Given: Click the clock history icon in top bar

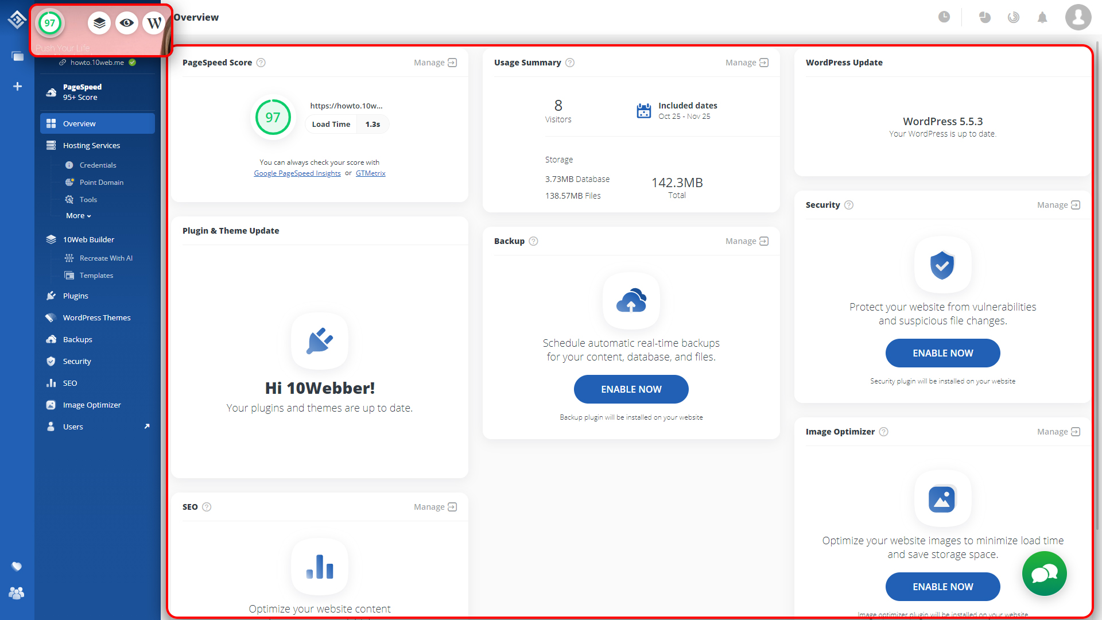Looking at the screenshot, I should click(x=944, y=17).
